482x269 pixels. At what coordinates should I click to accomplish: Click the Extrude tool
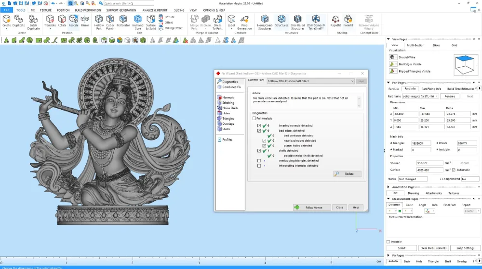click(167, 17)
